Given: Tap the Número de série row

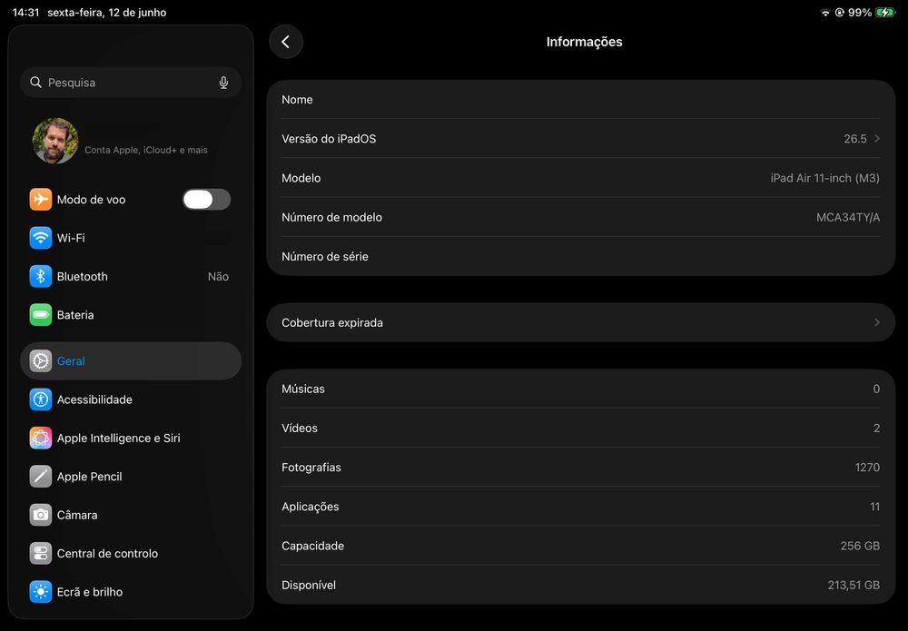Looking at the screenshot, I should pos(581,256).
